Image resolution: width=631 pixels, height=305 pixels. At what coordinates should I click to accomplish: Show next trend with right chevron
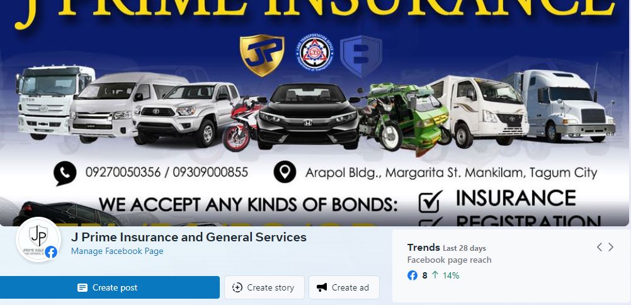[x=611, y=247]
